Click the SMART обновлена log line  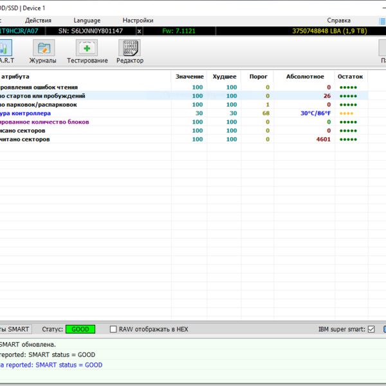click(x=28, y=344)
